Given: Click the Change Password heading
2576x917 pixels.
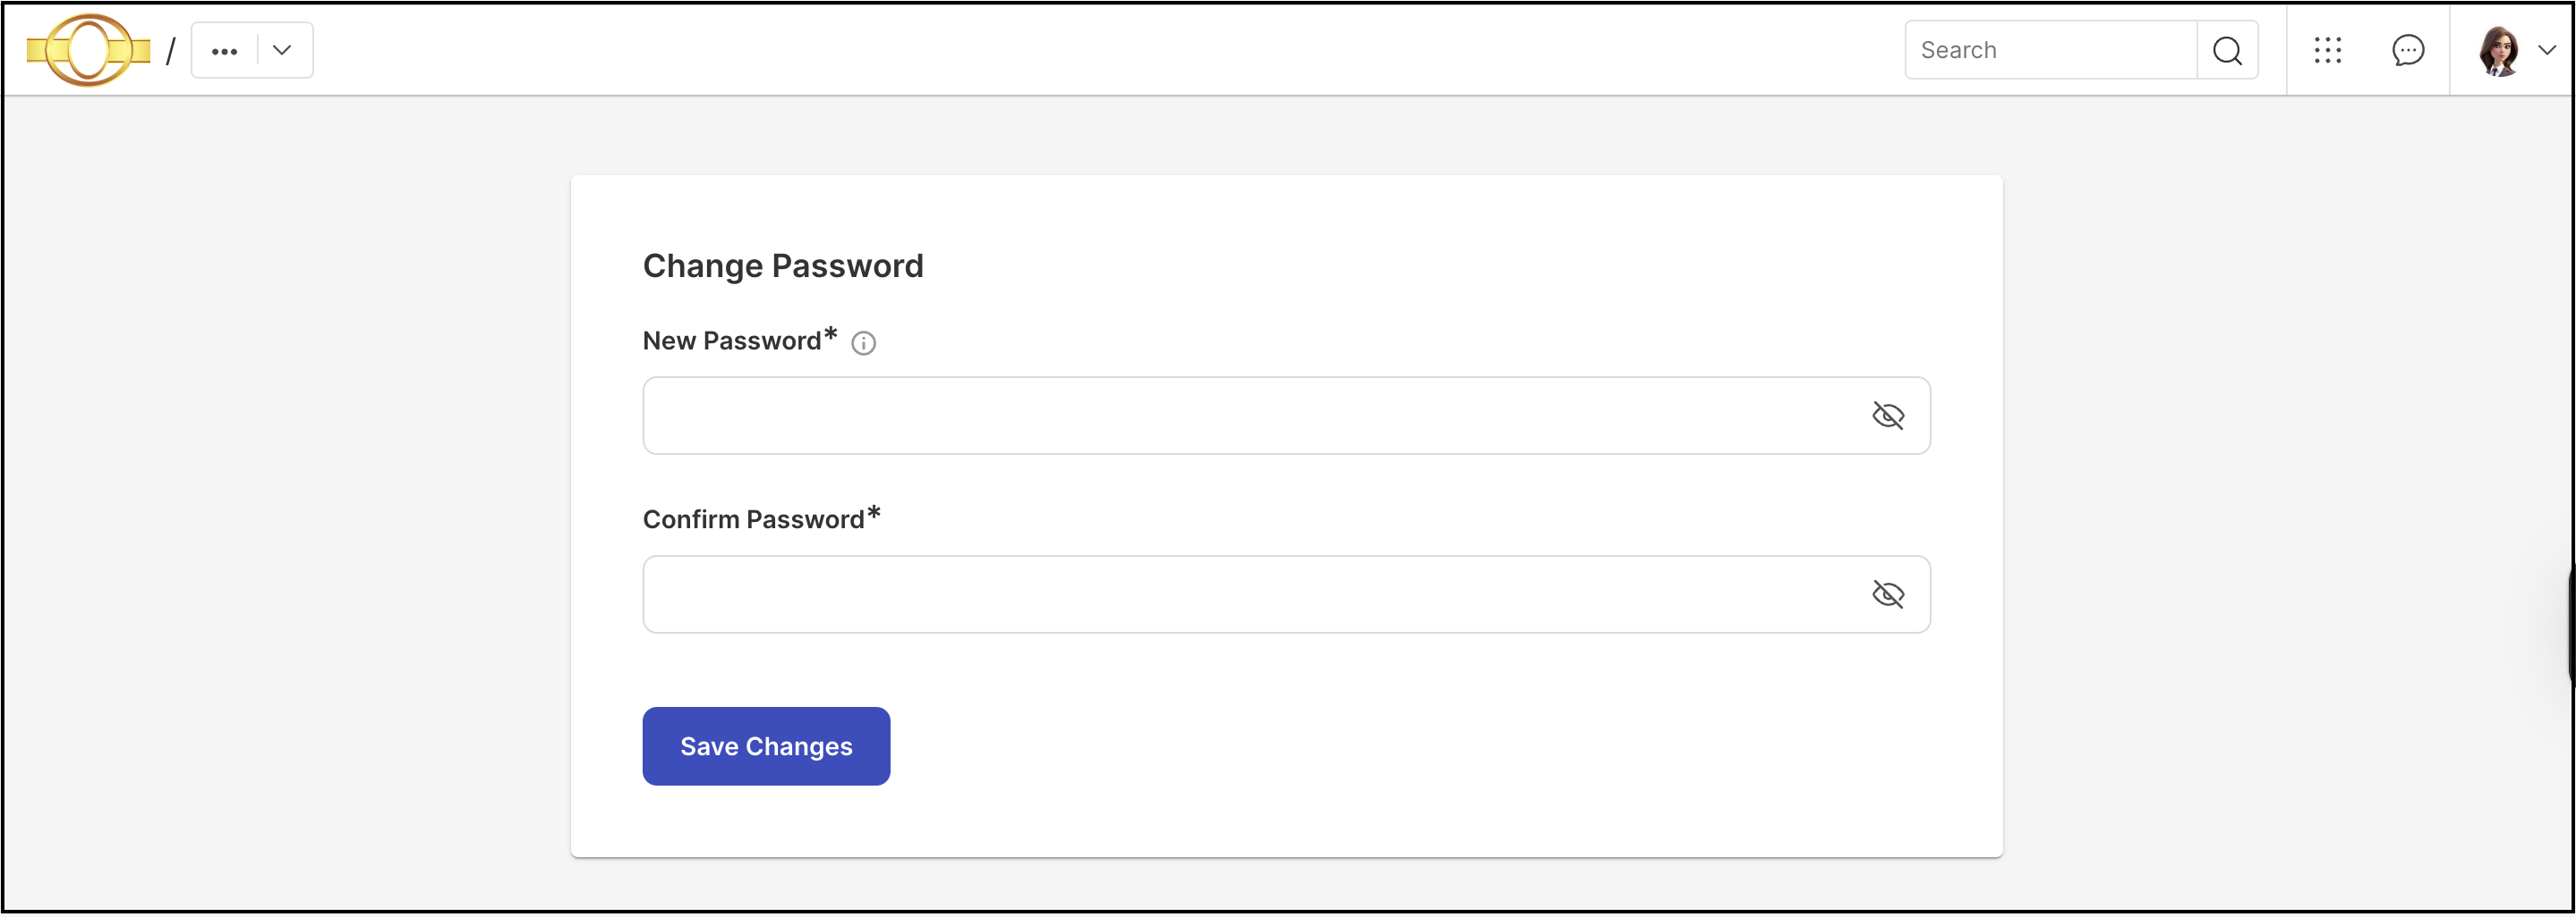Looking at the screenshot, I should click(x=783, y=265).
